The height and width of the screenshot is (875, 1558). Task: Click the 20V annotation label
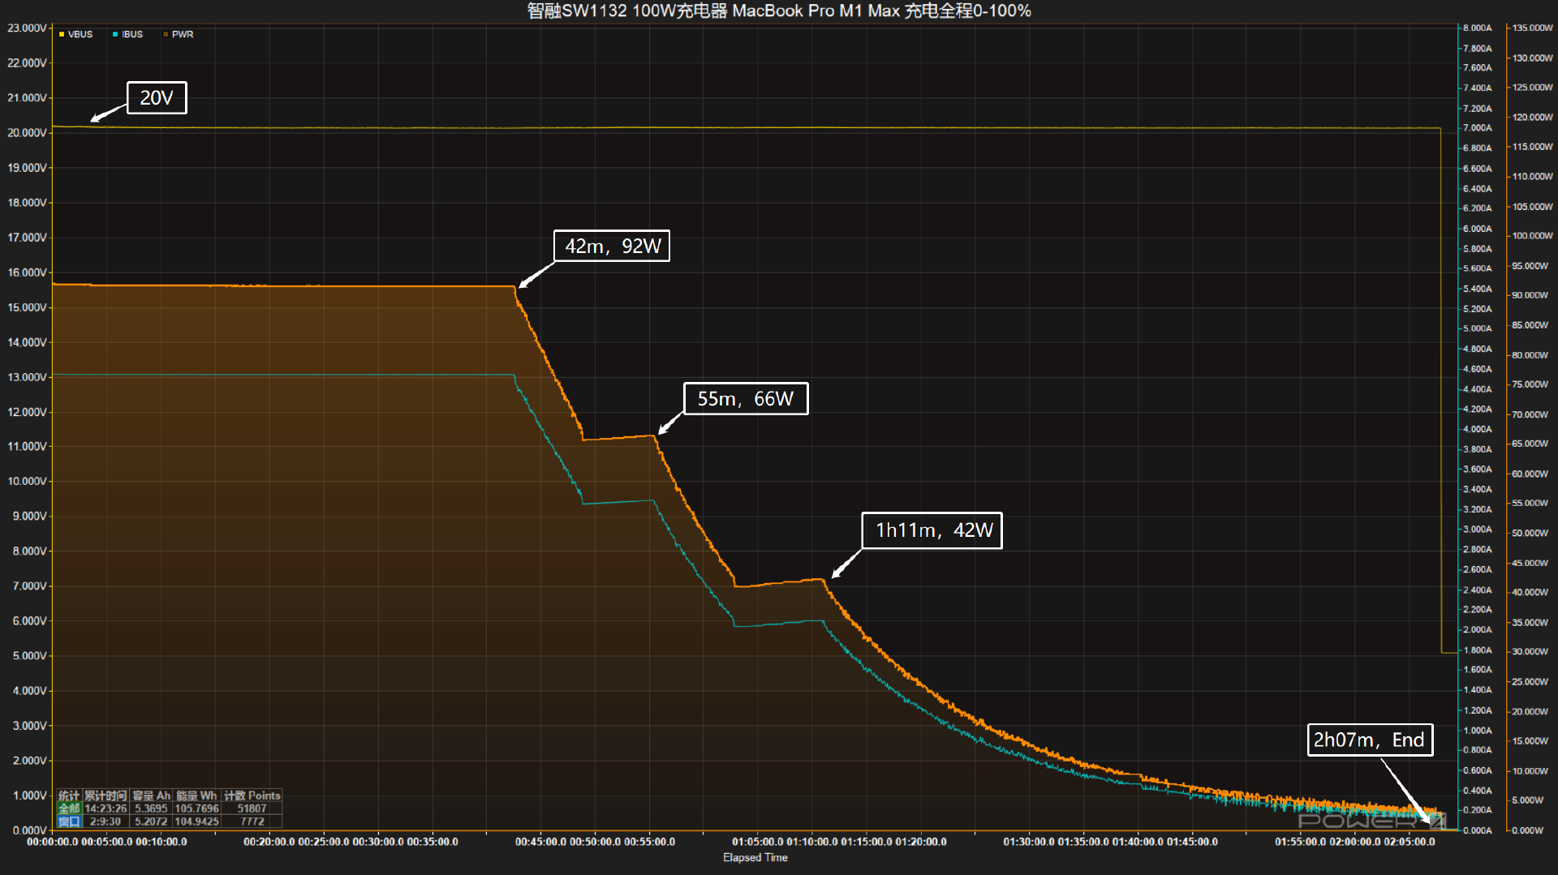(x=157, y=98)
